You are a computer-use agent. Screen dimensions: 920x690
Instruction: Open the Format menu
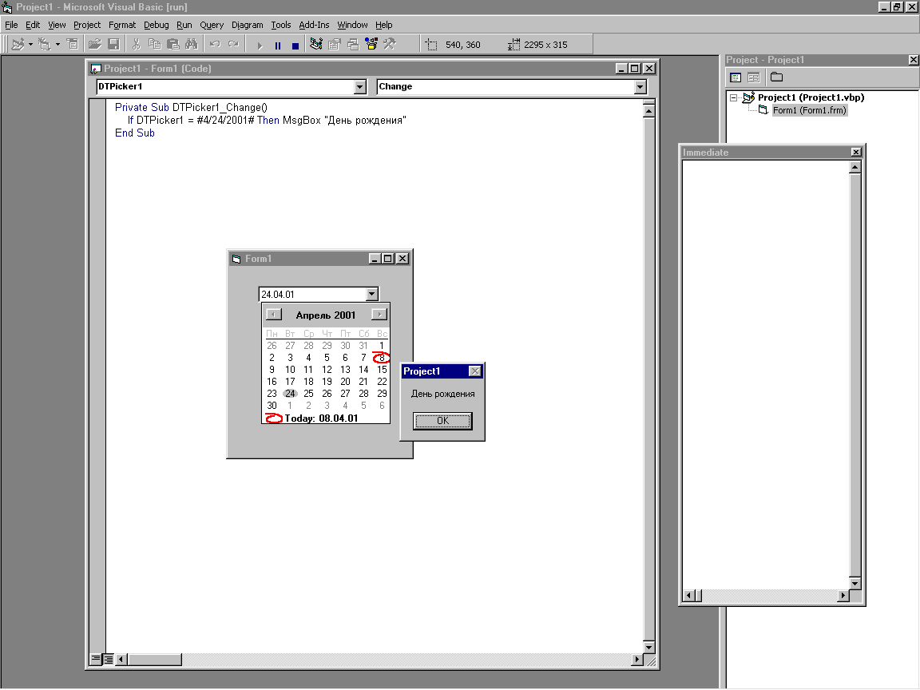(x=122, y=25)
